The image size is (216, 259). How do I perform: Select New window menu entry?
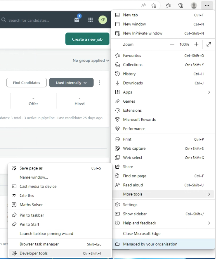pyautogui.click(x=163, y=24)
